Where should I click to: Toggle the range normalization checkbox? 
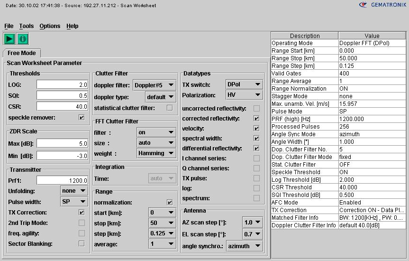tap(170, 202)
